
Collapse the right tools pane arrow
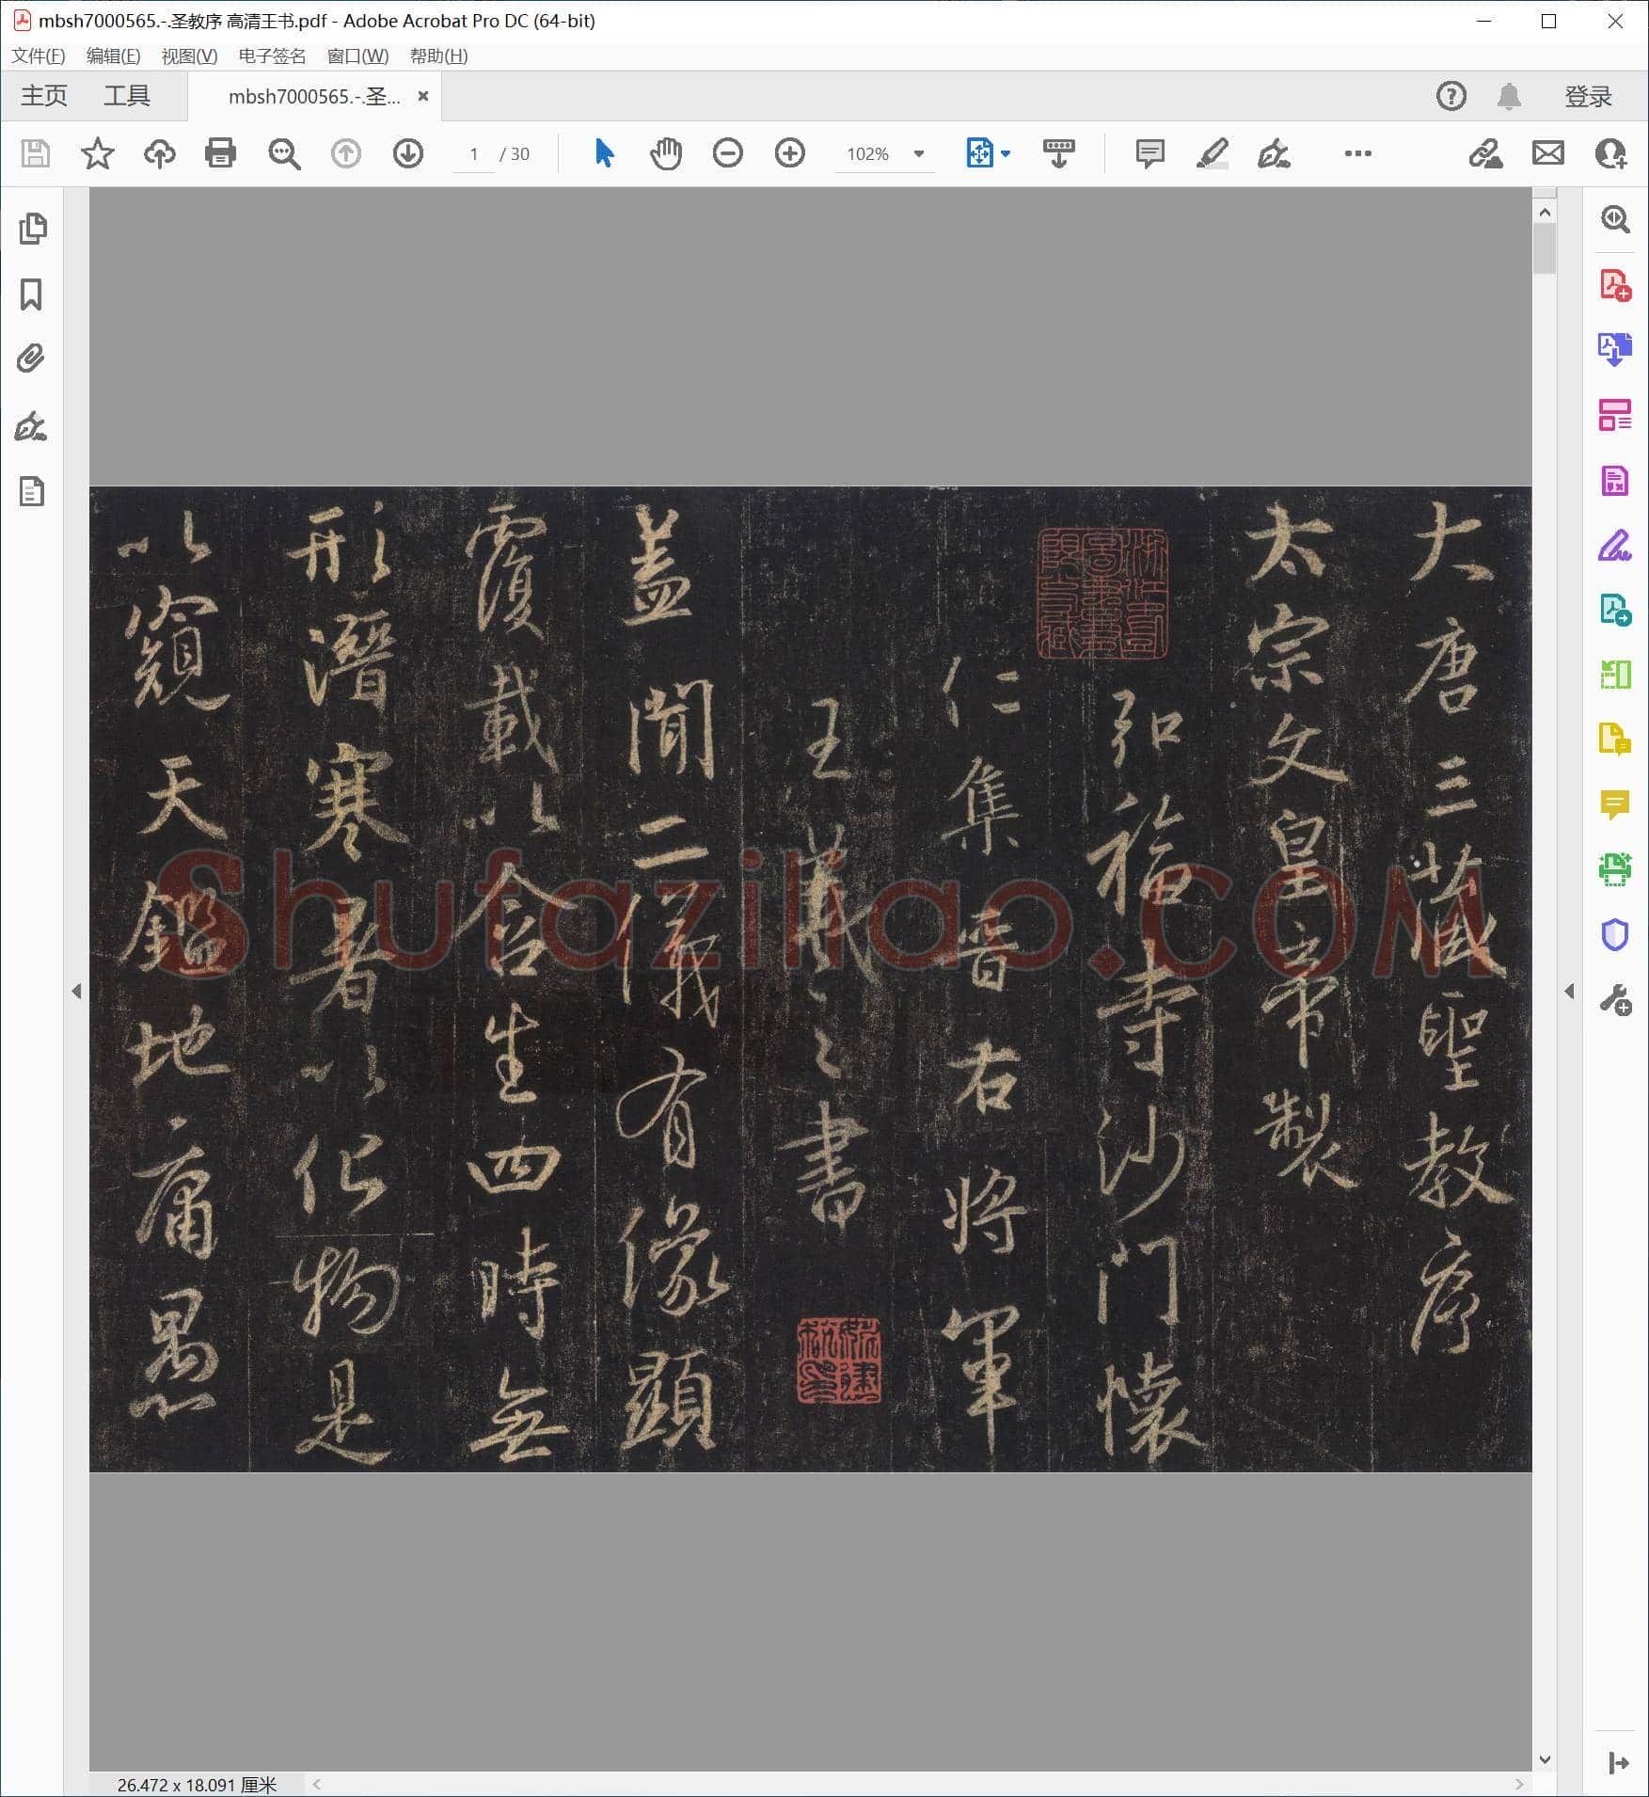1569,991
